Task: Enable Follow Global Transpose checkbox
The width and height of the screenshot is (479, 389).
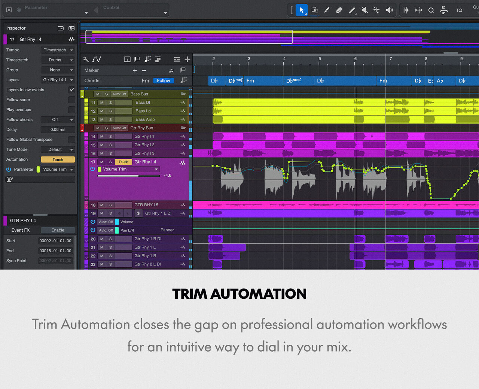Action: 71,140
